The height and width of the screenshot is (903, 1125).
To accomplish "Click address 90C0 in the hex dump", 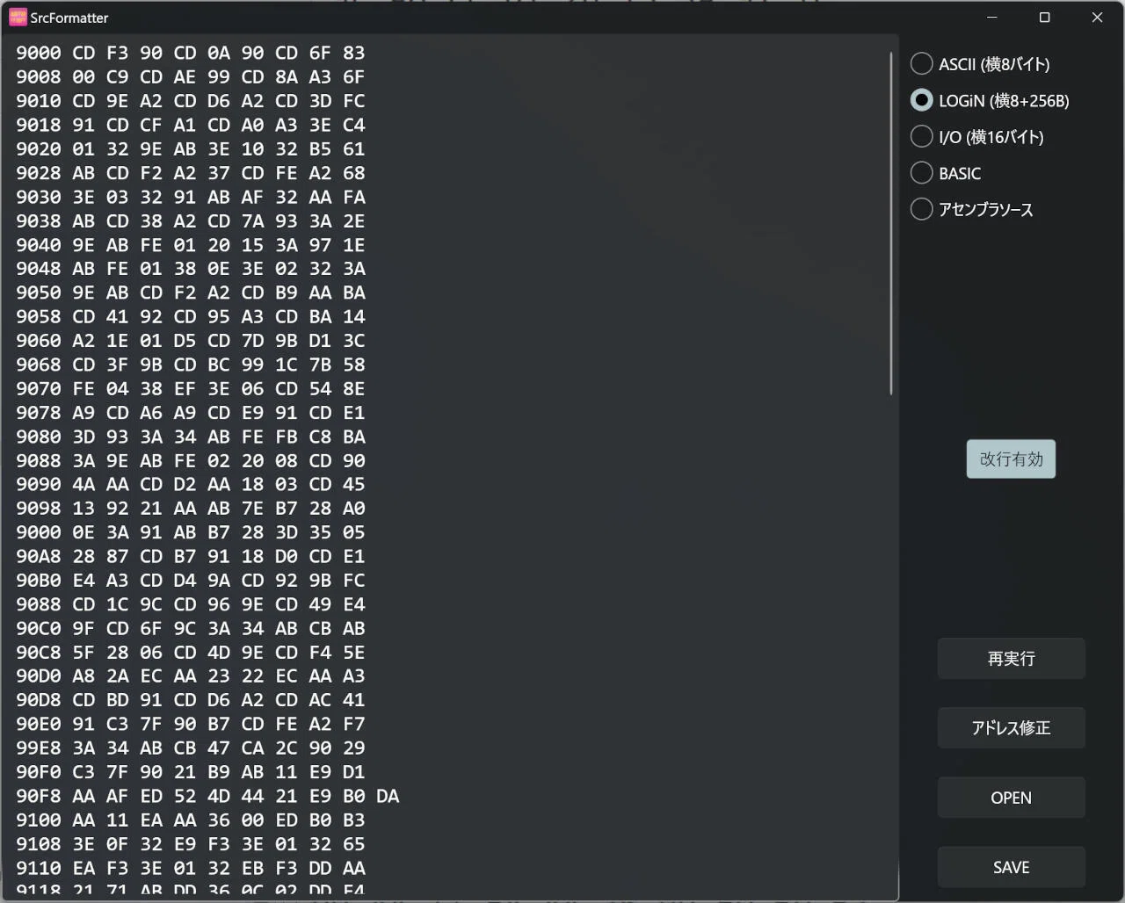I will 39,628.
